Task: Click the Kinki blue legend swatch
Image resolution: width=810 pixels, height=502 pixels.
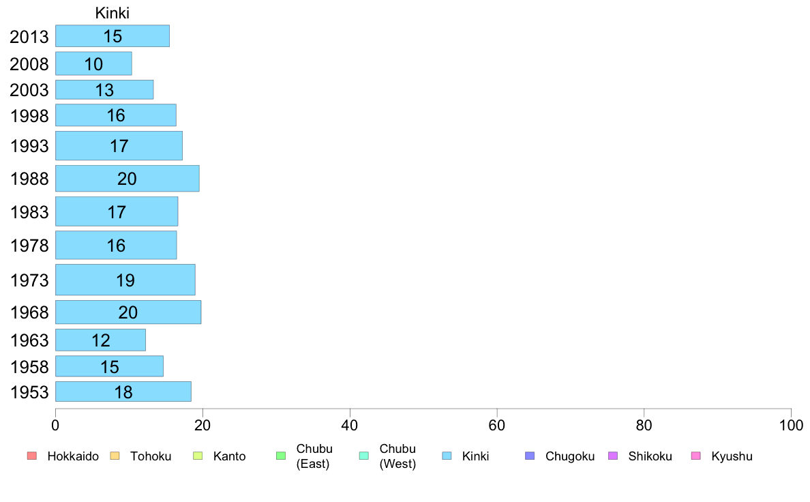Action: pos(447,456)
